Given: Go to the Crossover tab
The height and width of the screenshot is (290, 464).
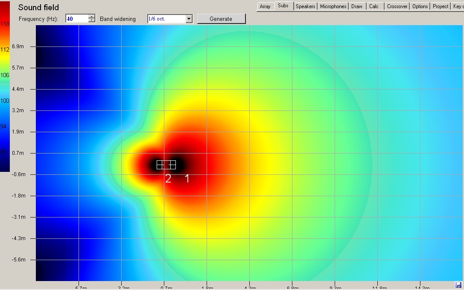Looking at the screenshot, I should point(397,6).
